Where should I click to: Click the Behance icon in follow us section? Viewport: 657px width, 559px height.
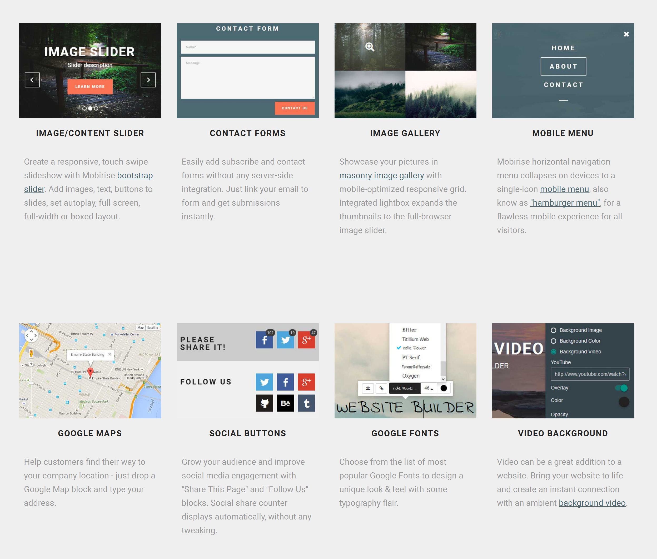tap(285, 403)
